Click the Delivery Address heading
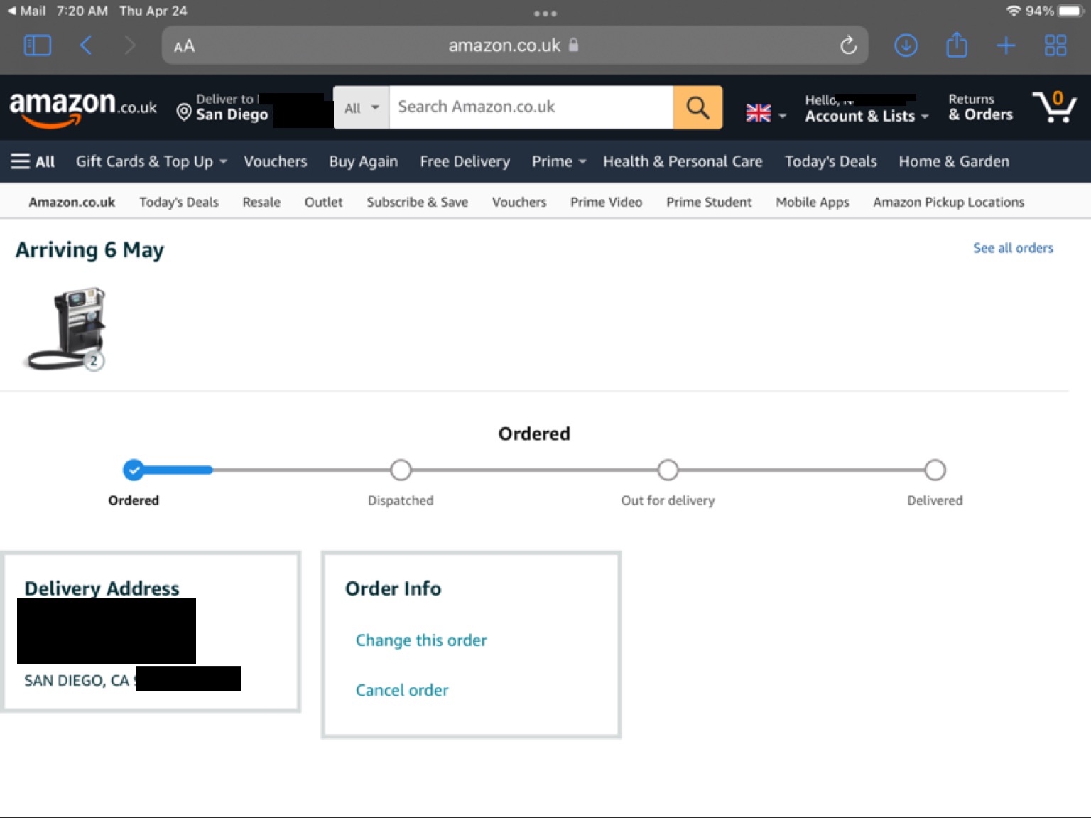 tap(102, 588)
